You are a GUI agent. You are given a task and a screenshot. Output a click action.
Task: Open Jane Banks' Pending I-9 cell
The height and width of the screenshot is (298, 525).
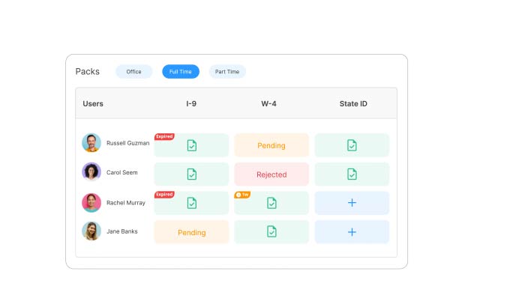click(x=191, y=232)
